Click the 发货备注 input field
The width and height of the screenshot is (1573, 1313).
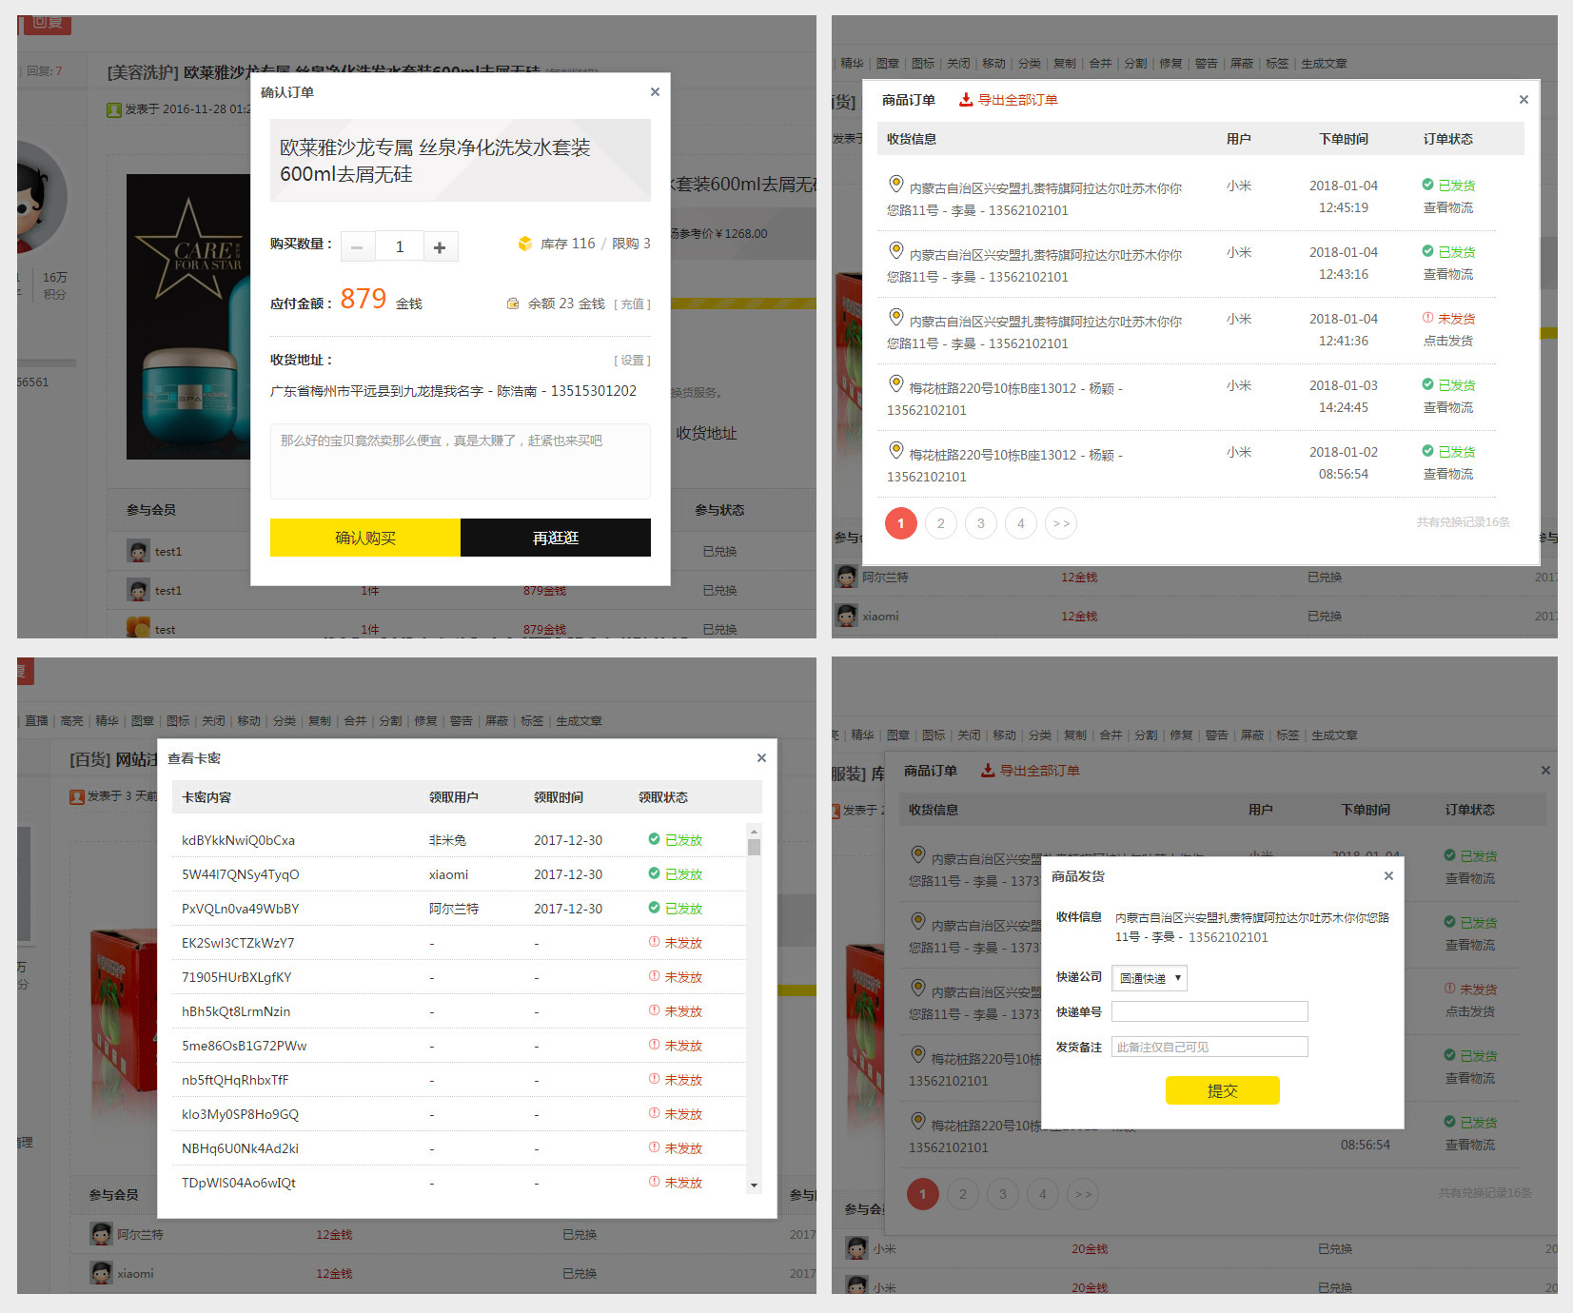click(1209, 1047)
